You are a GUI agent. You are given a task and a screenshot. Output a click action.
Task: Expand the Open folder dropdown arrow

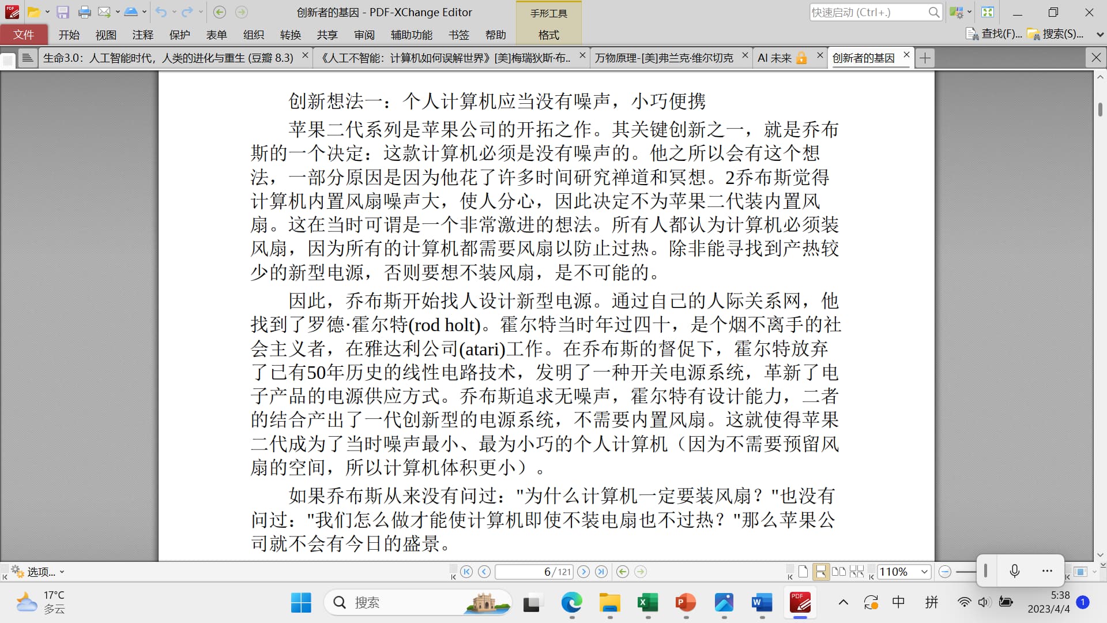(47, 12)
